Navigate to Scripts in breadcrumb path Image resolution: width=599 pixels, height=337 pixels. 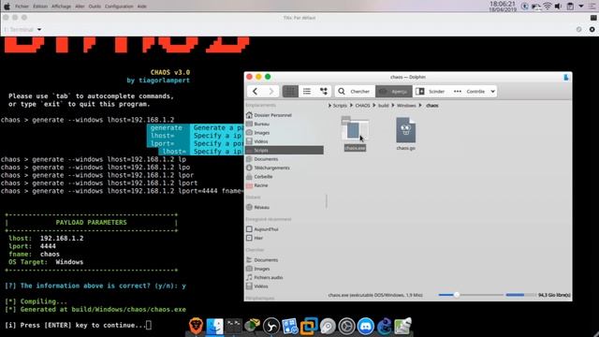[340, 106]
